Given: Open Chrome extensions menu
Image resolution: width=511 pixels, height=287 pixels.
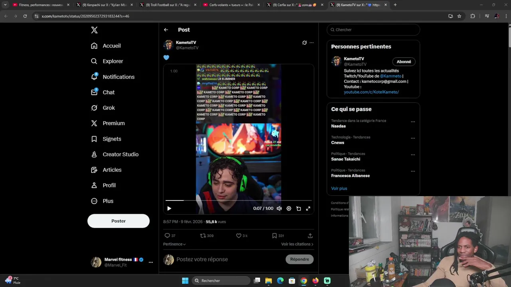Looking at the screenshot, I should tap(473, 16).
